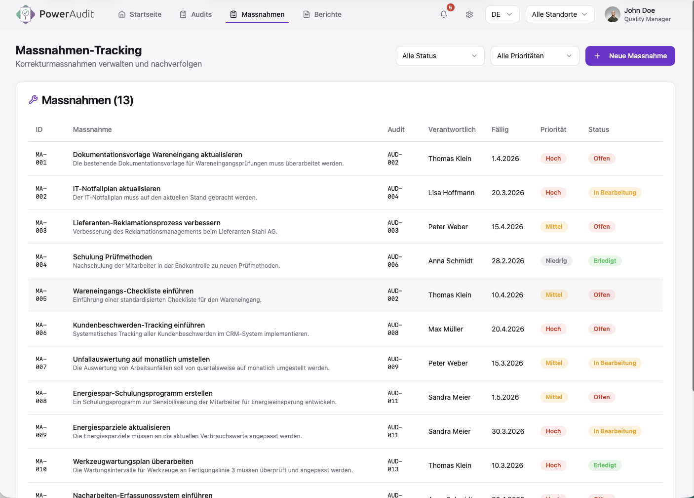This screenshot has height=498, width=694.
Task: Click the notification count badge
Action: point(450,7)
